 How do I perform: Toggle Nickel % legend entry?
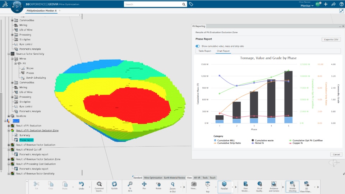(257, 143)
